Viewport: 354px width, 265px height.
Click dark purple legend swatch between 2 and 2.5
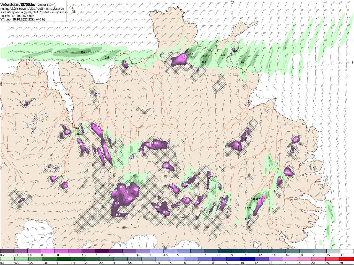(102, 251)
